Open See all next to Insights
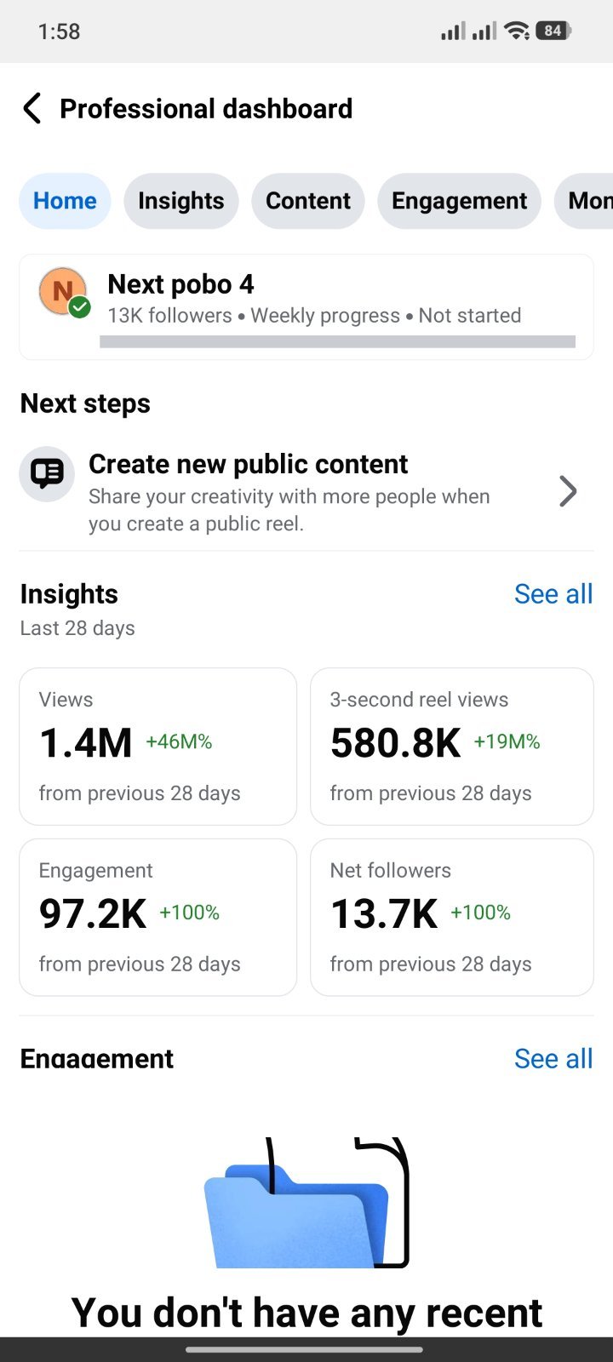The image size is (613, 1362). coord(553,594)
